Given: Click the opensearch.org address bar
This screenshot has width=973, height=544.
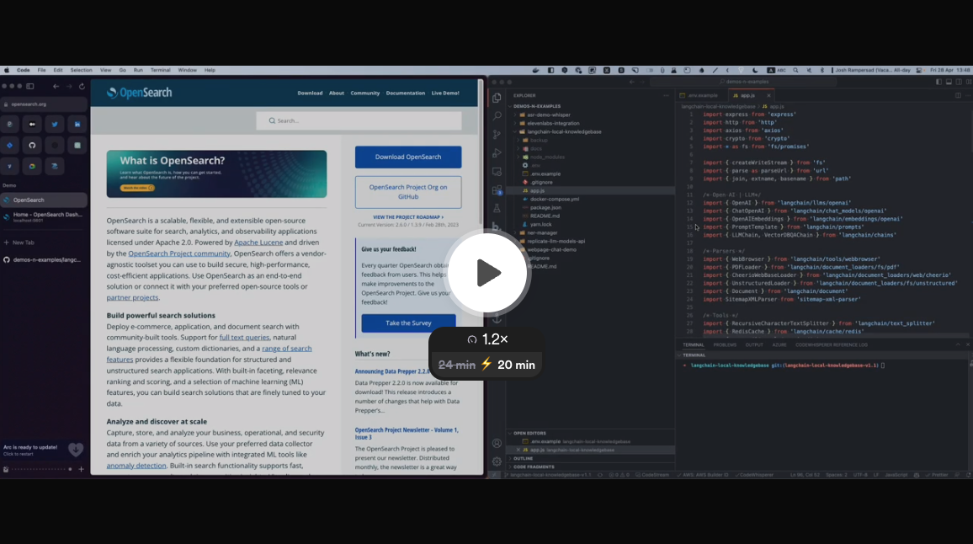Looking at the screenshot, I should (44, 104).
